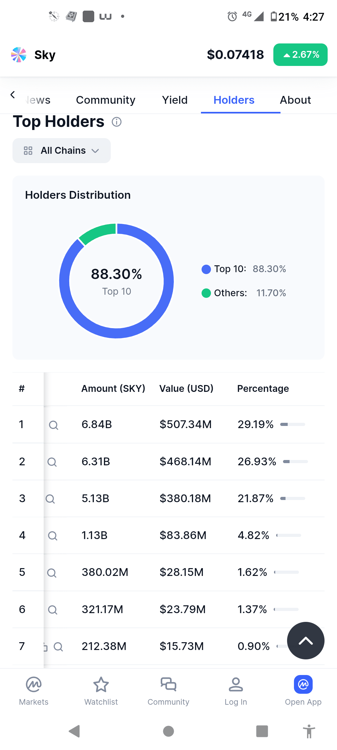The width and height of the screenshot is (337, 750).
Task: Tap the green 2.67% change badge
Action: 300,55
